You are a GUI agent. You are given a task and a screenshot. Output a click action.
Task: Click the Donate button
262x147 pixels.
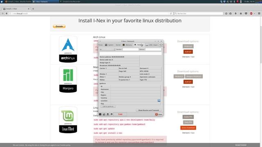coord(59,26)
